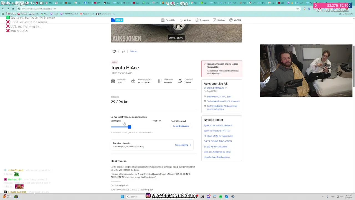355x200 pixels.
Task: Click the microphone icon in system tray
Action: tap(328, 197)
